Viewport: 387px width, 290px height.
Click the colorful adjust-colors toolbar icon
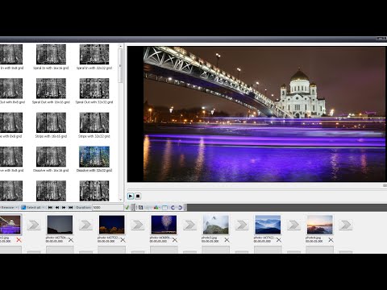point(156,207)
